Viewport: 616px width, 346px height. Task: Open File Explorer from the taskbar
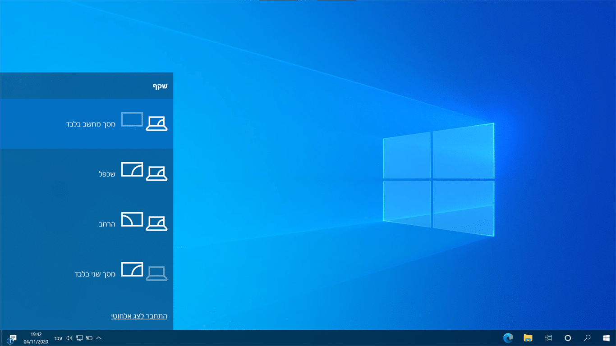click(x=528, y=338)
